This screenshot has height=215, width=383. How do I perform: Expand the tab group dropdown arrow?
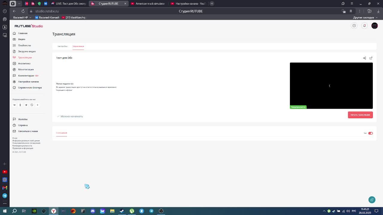(x=19, y=4)
